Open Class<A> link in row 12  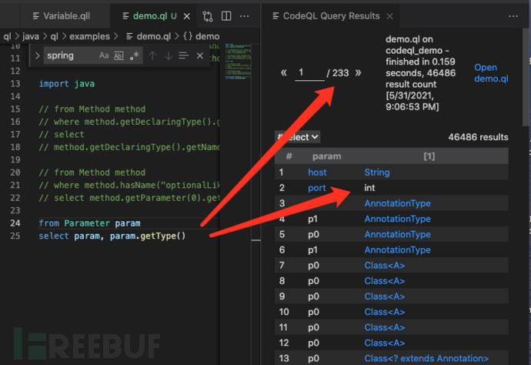coord(385,343)
